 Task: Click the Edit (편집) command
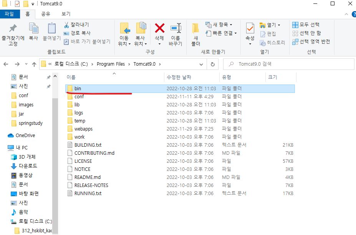268,34
